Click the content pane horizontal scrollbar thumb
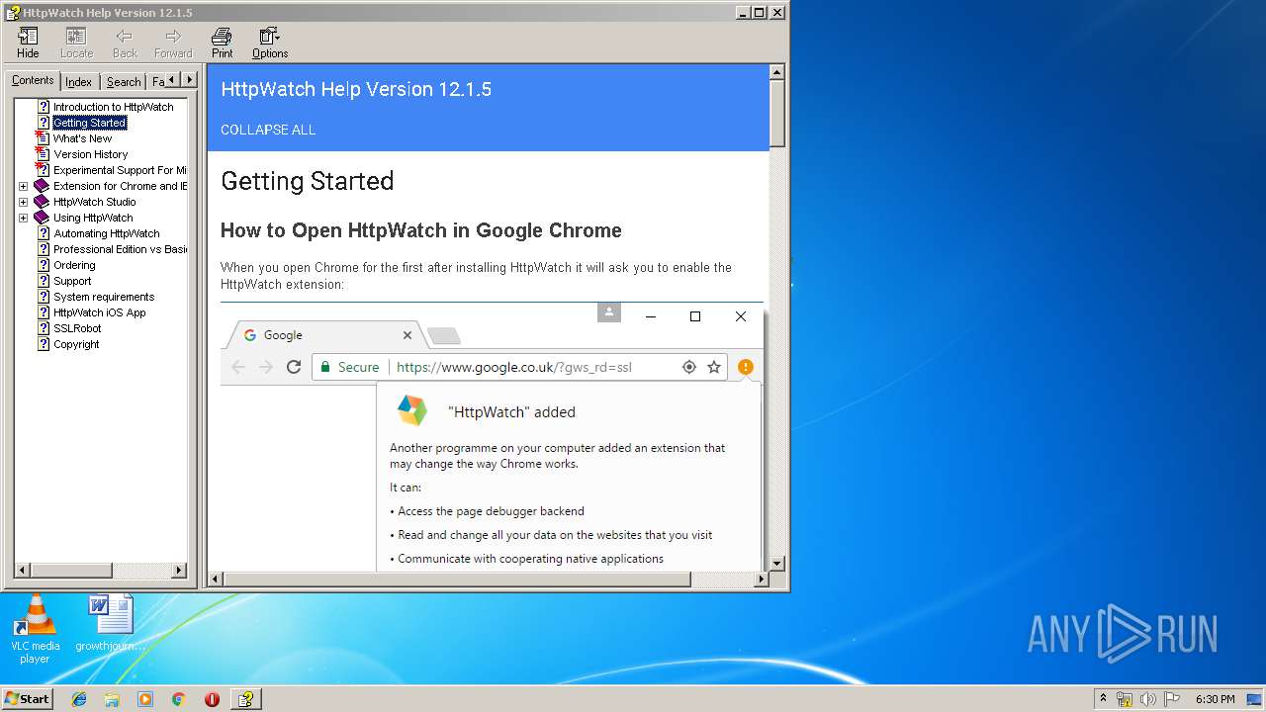This screenshot has height=712, width=1266. (456, 578)
